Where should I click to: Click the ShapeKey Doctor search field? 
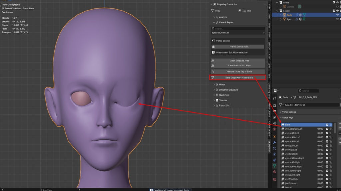tap(238, 29)
